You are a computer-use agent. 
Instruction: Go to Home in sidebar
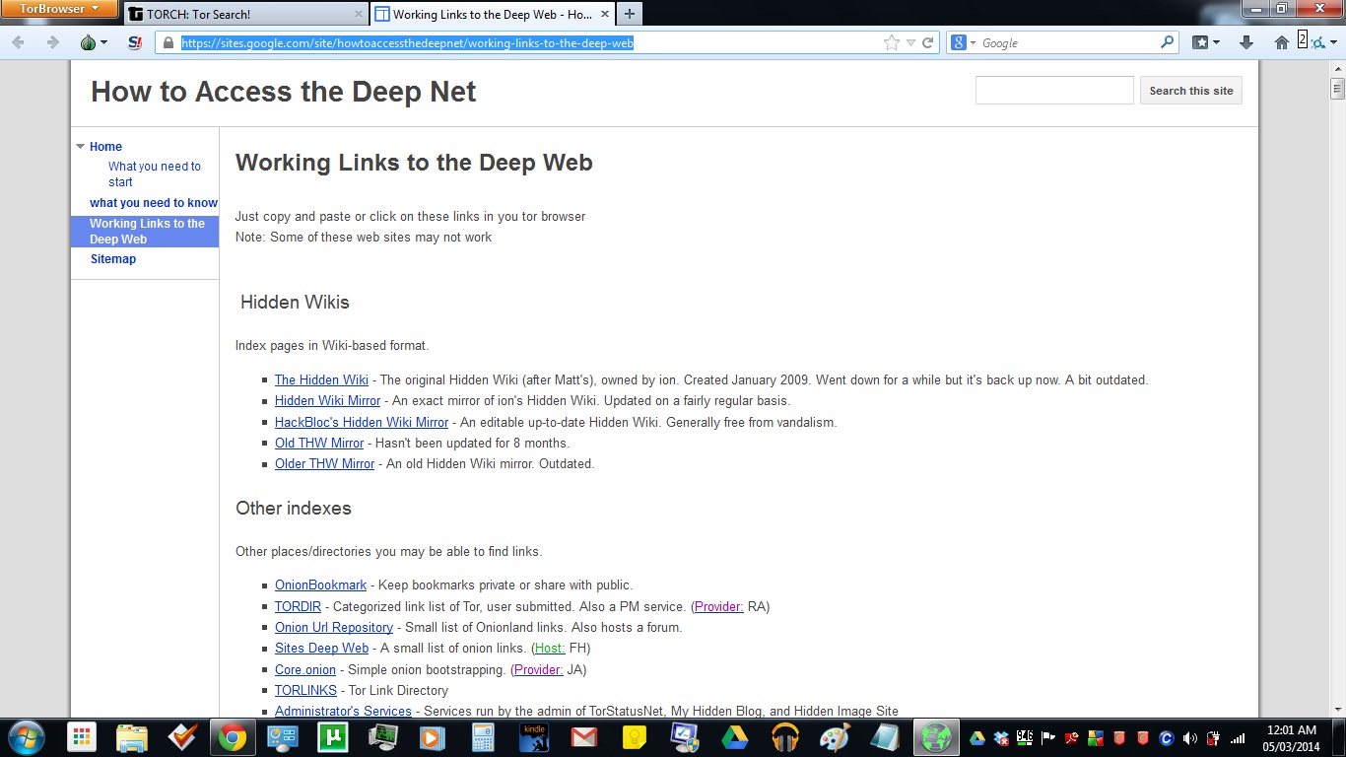tap(105, 147)
